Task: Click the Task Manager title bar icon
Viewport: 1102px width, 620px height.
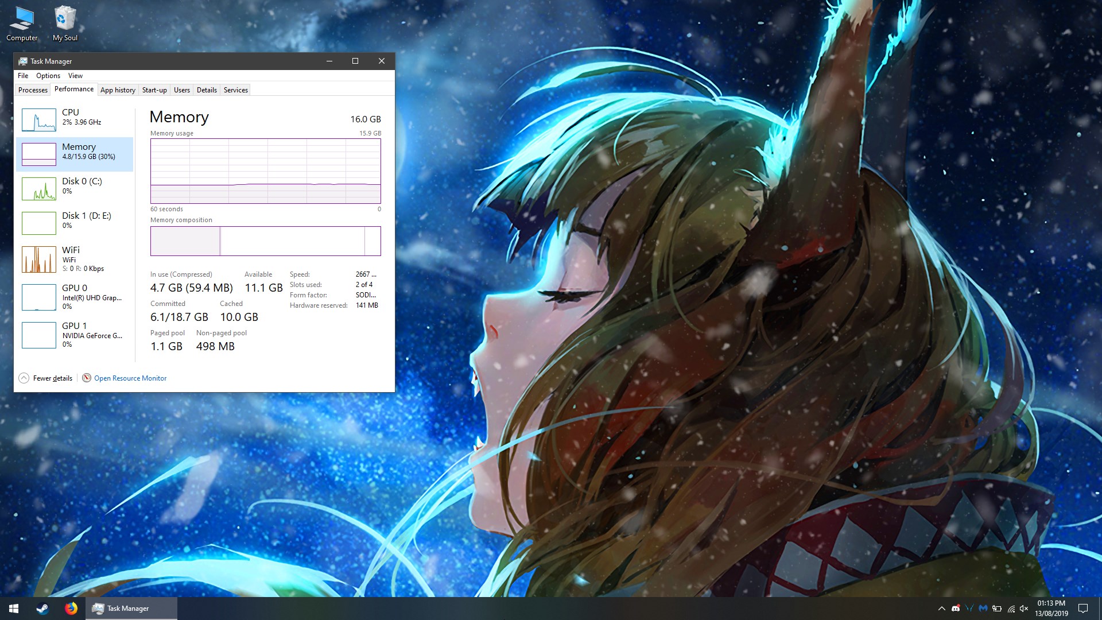Action: [23, 61]
